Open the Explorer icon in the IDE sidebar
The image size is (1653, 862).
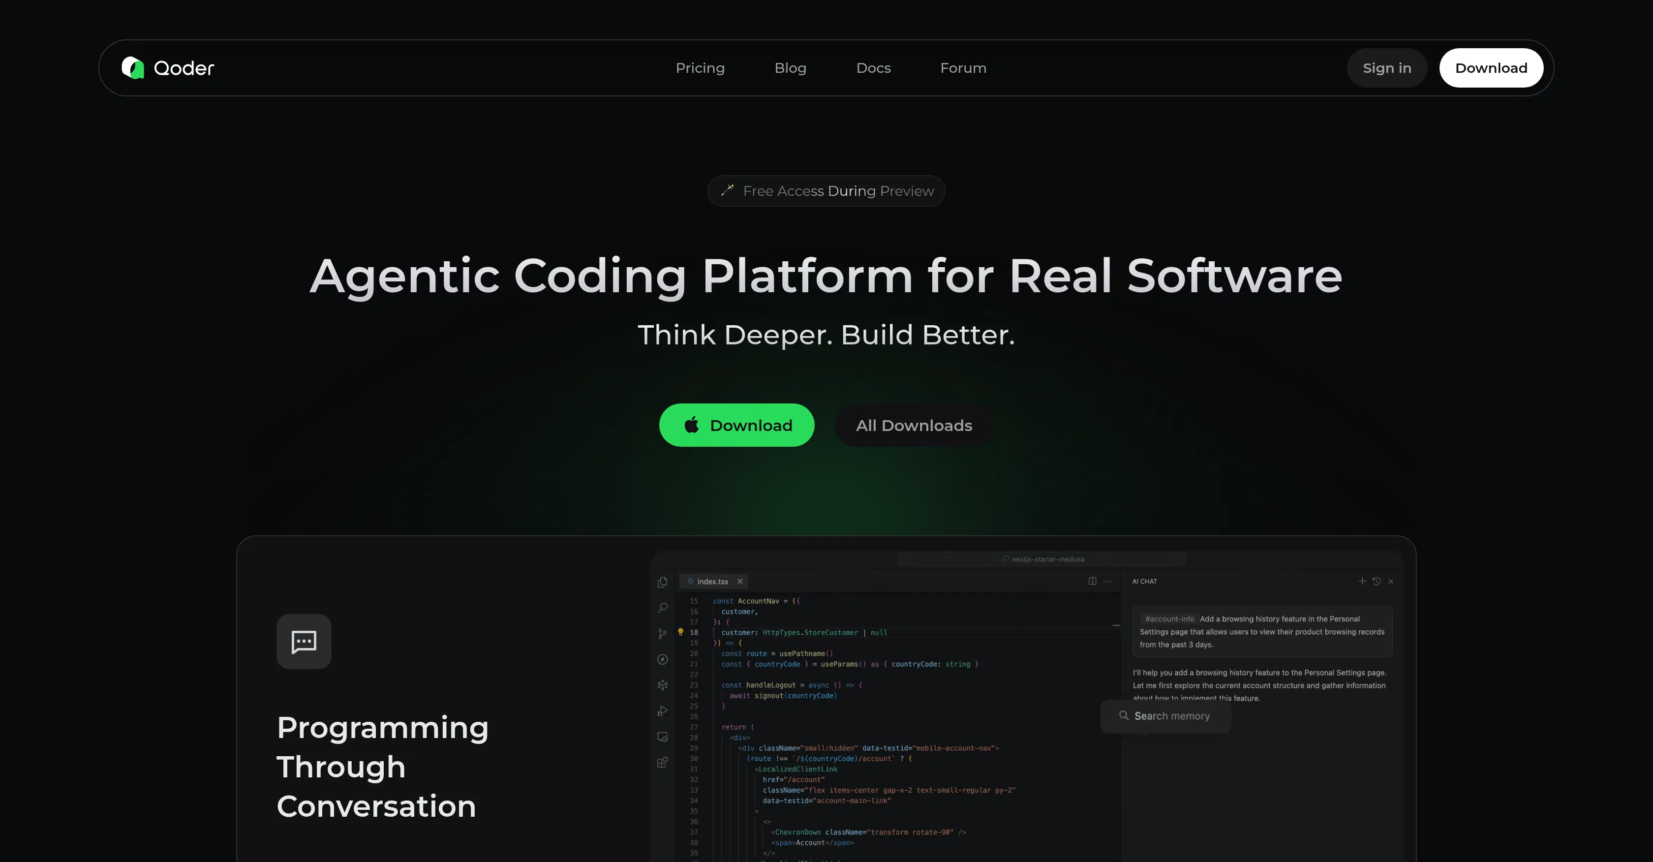(x=662, y=582)
